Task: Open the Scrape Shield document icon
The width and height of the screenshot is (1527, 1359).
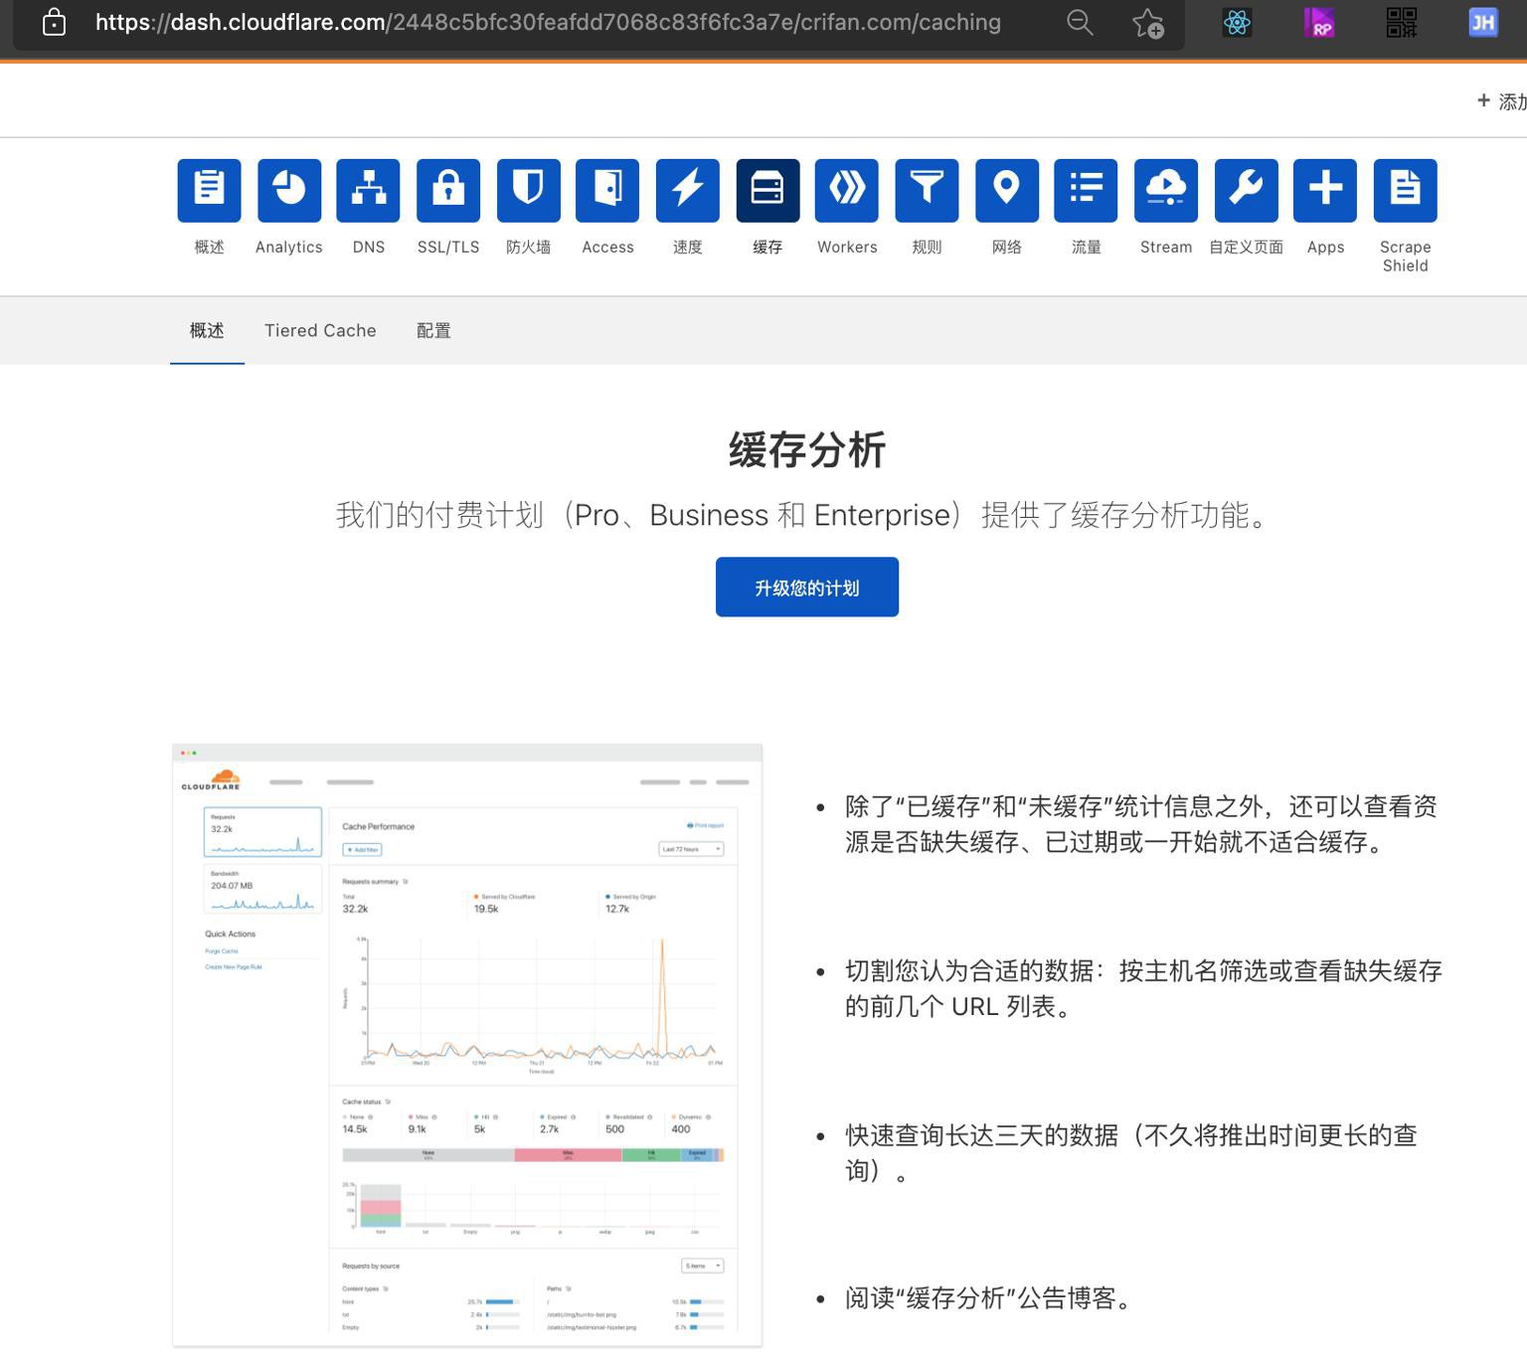Action: point(1406,190)
